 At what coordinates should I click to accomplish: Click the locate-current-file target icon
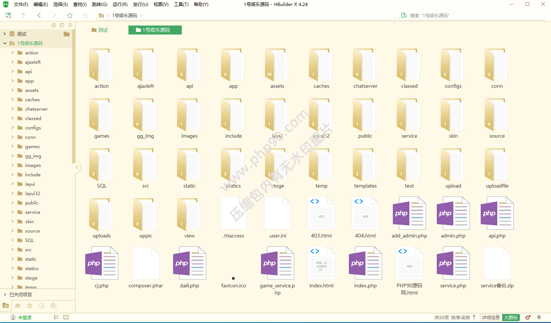coord(54,25)
